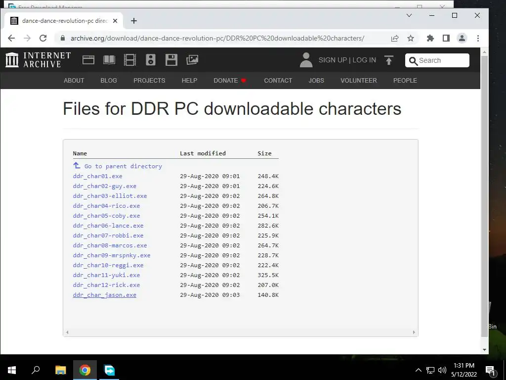Close the dance-dance-revolution-pc tab
506x380 pixels.
(115, 21)
